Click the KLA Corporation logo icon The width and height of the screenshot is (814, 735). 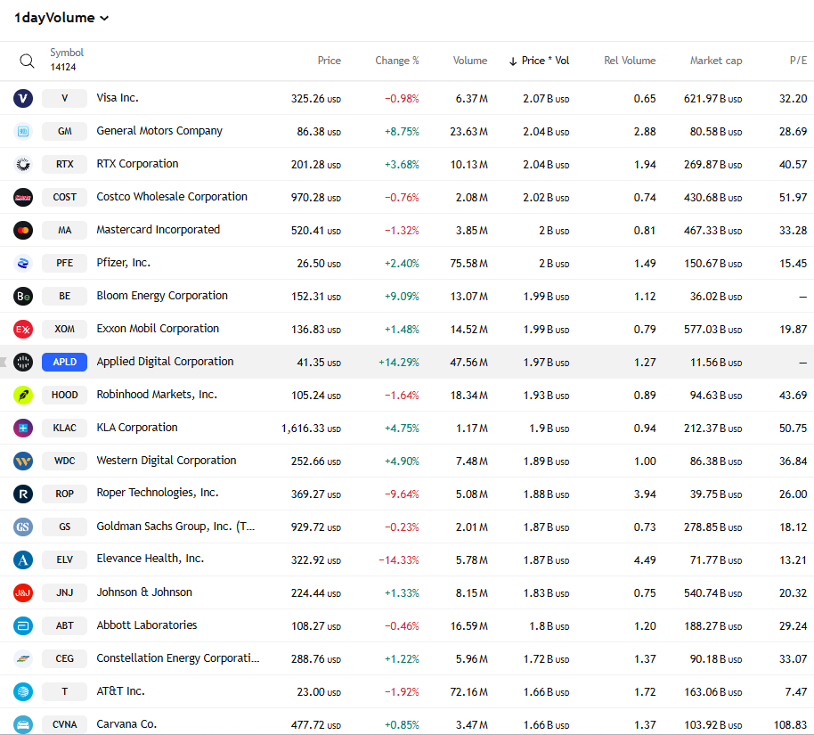23,428
